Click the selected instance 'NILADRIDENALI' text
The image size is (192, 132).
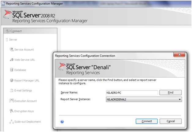click(116, 100)
